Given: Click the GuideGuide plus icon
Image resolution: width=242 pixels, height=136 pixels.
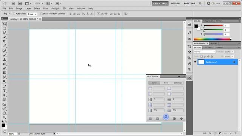Looking at the screenshot, I should point(181,118).
